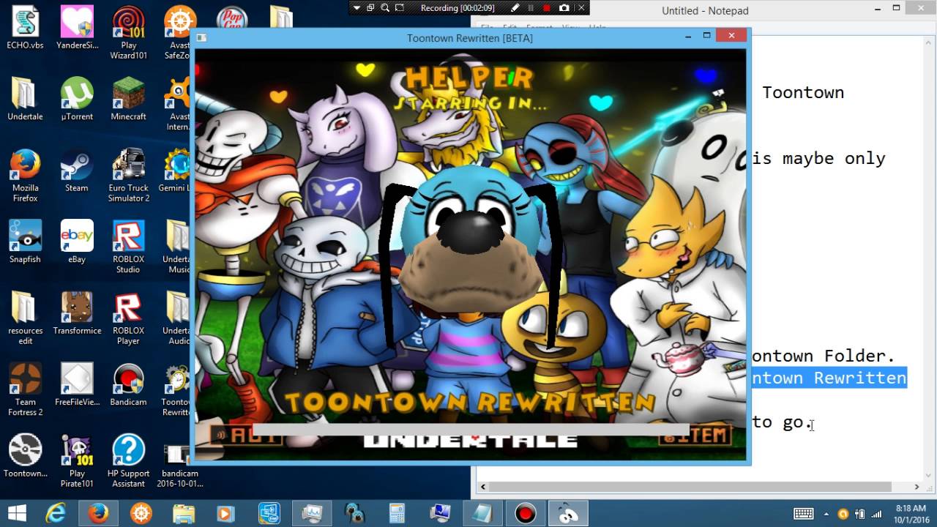The width and height of the screenshot is (937, 527).
Task: Launch µTorrent from the desktop
Action: [77, 99]
